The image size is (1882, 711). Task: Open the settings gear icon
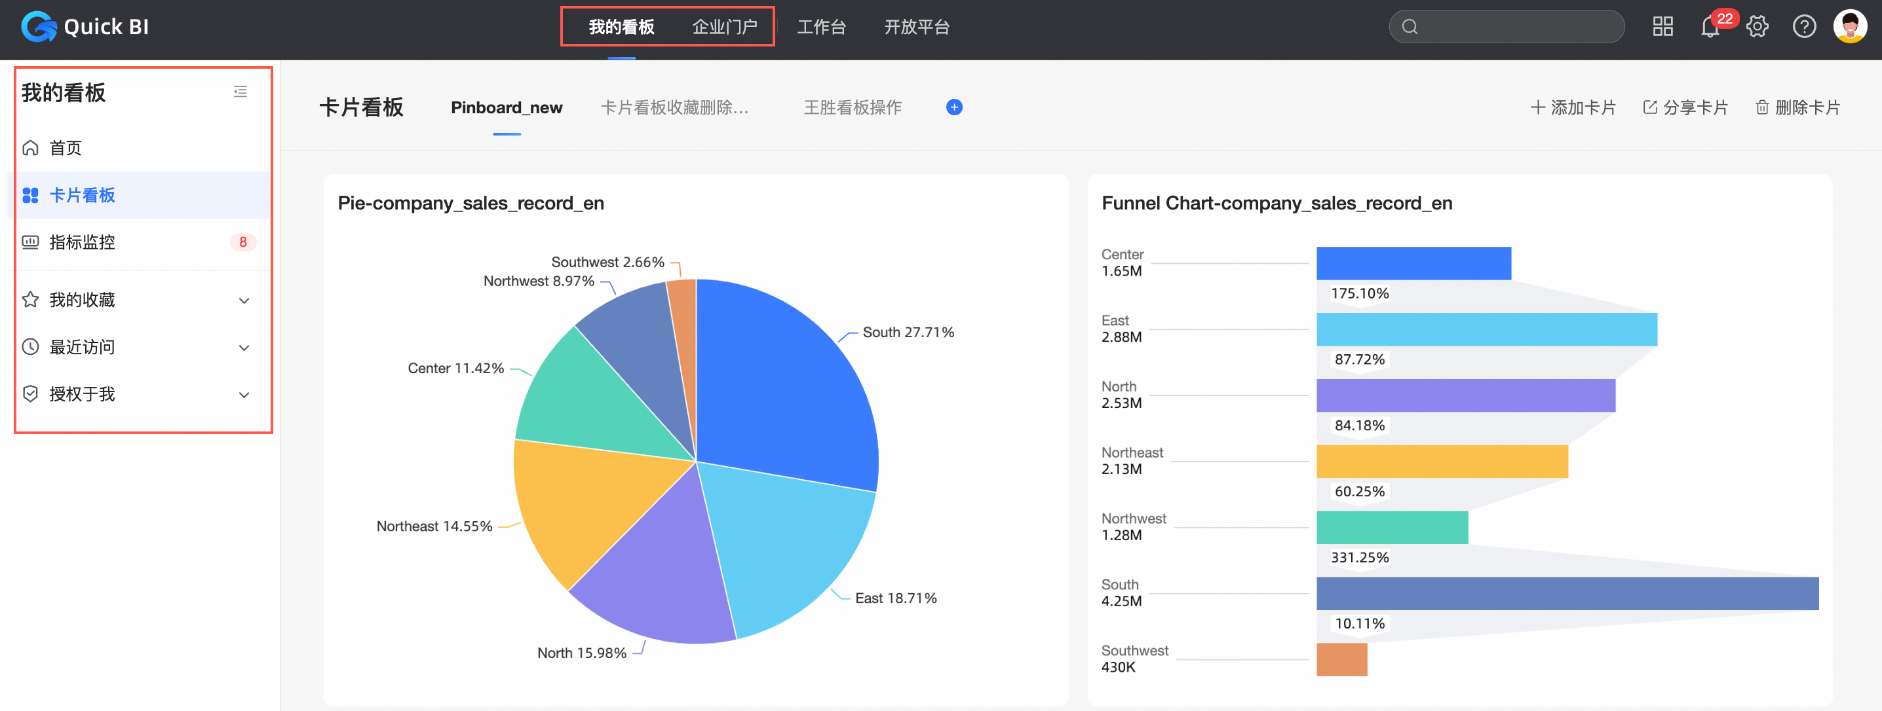pyautogui.click(x=1757, y=27)
